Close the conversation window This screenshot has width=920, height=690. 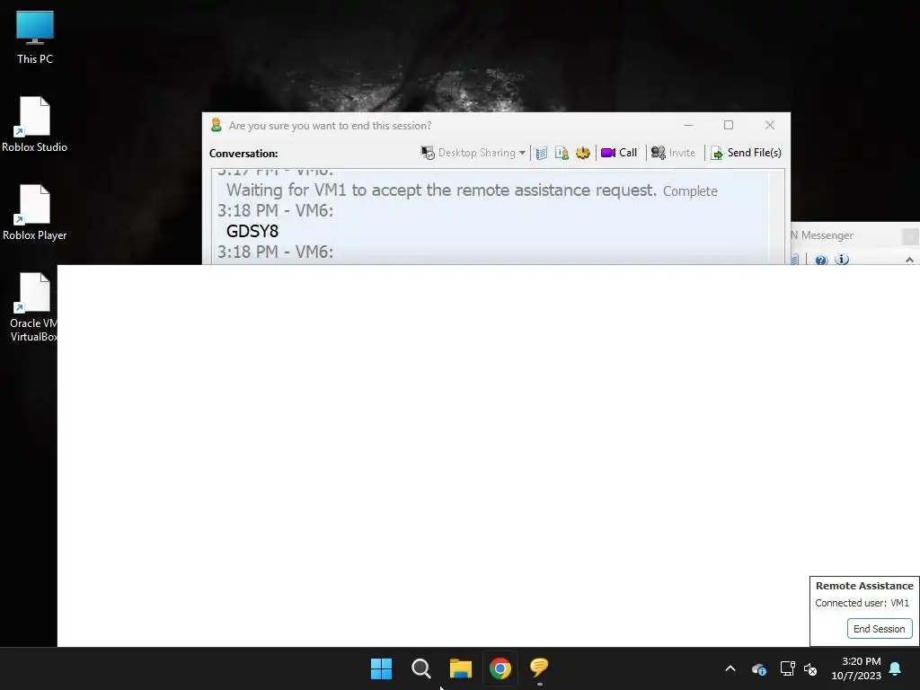(770, 125)
